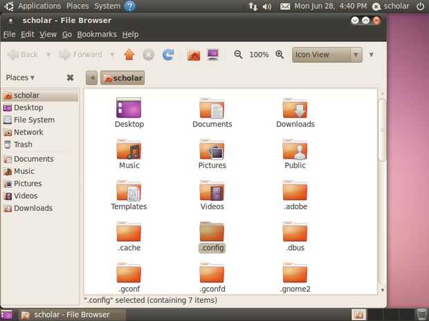
Task: Open the Videos folder icon in main view
Action: click(x=212, y=191)
